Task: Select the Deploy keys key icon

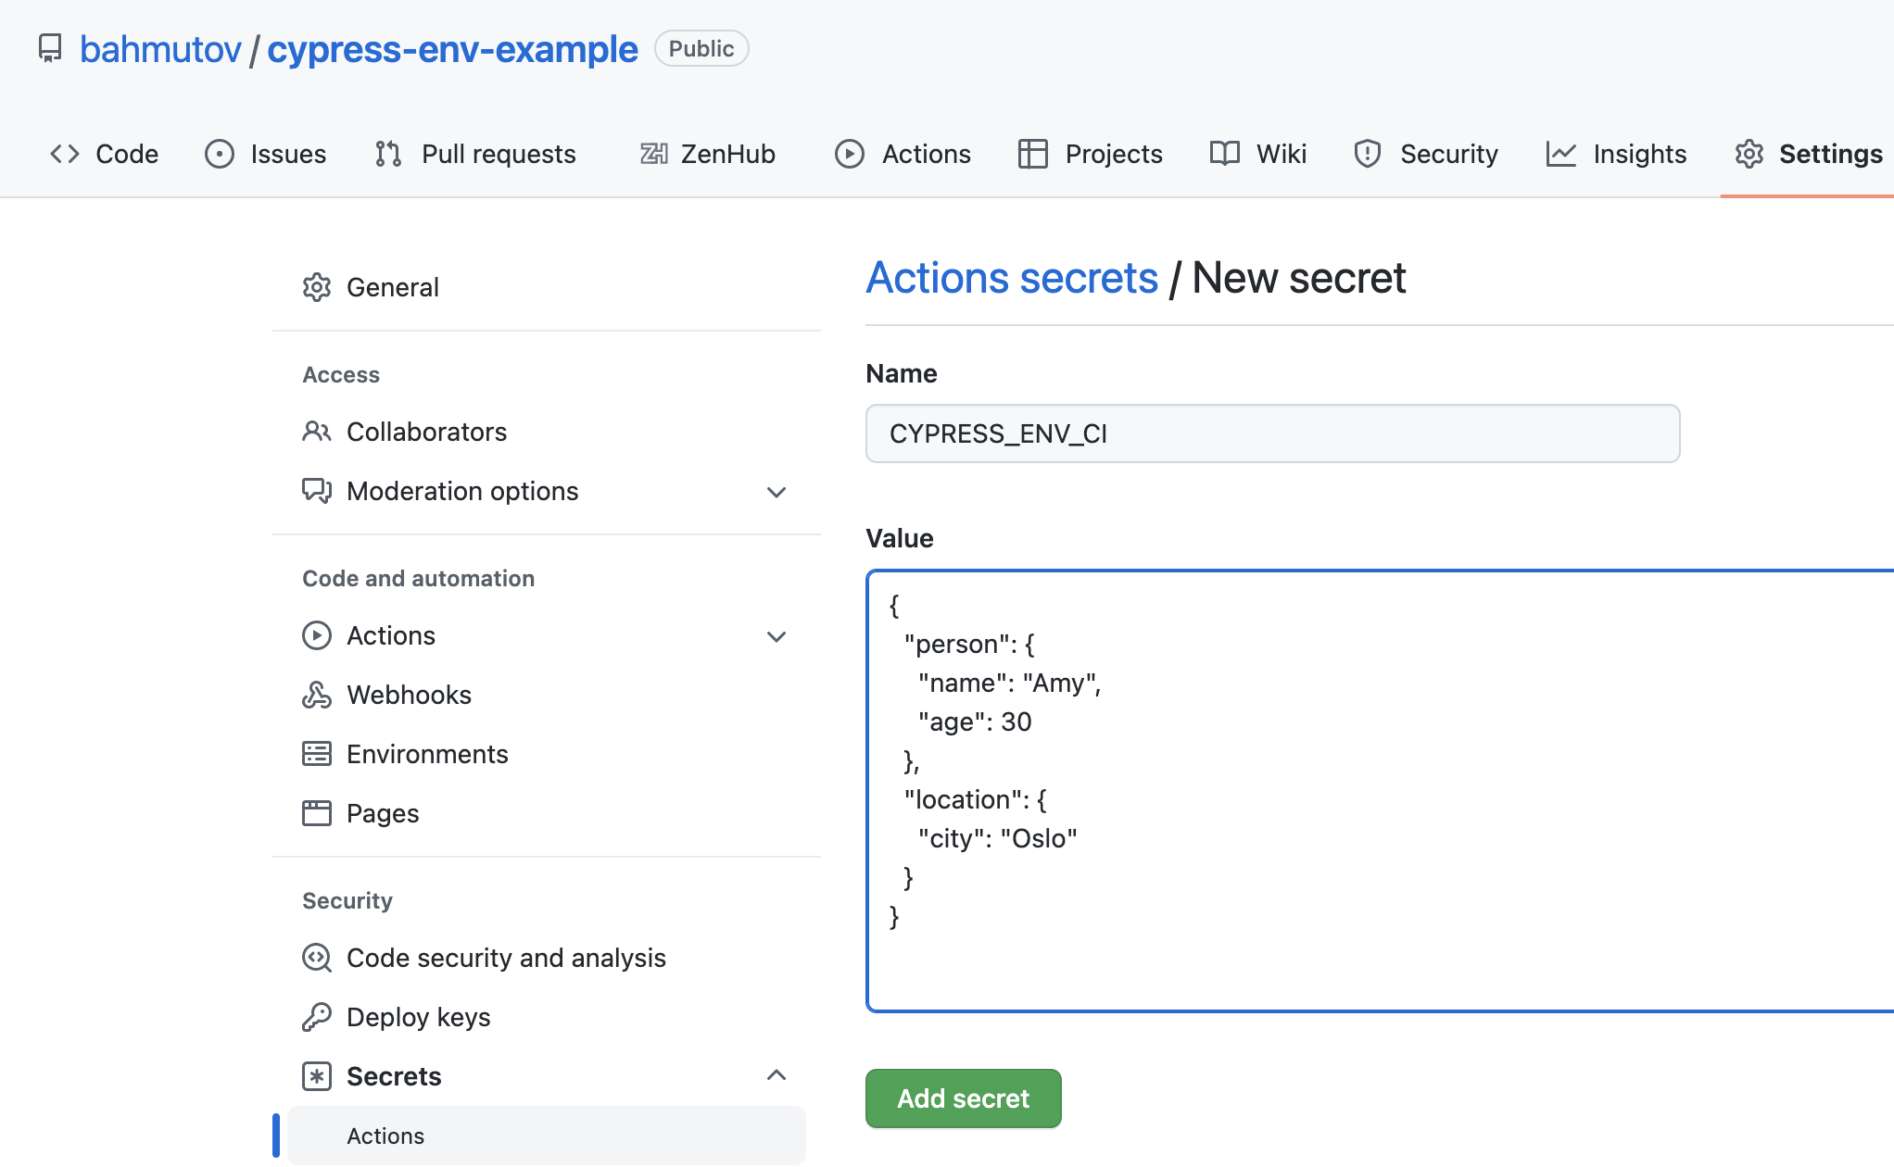Action: pos(317,1016)
